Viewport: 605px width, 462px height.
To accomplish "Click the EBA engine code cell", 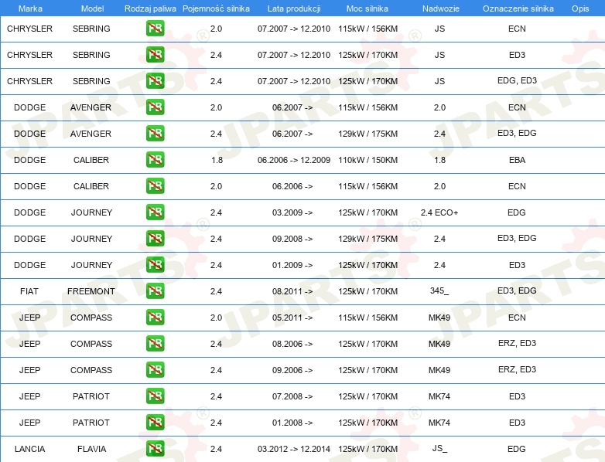I will coord(517,160).
